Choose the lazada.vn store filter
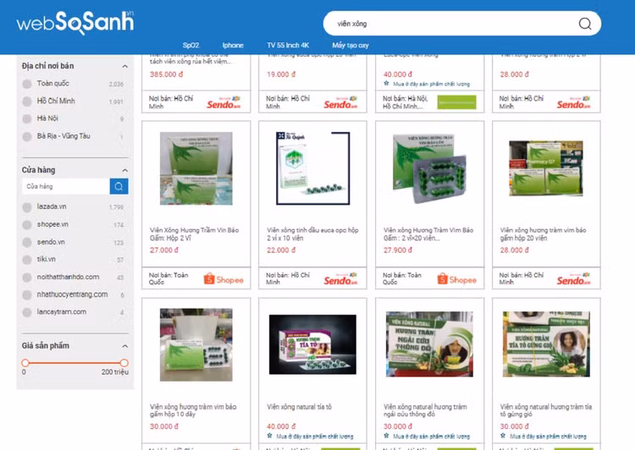 (27, 207)
